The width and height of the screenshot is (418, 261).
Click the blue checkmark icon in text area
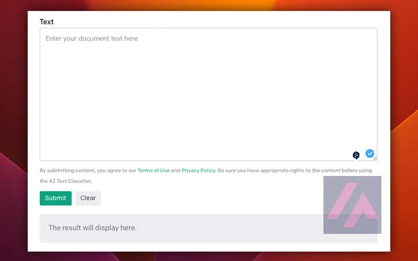click(369, 153)
